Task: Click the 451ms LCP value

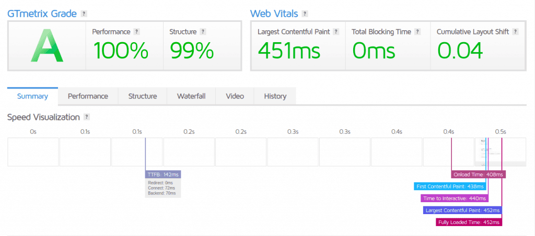Action: pyautogui.click(x=289, y=51)
